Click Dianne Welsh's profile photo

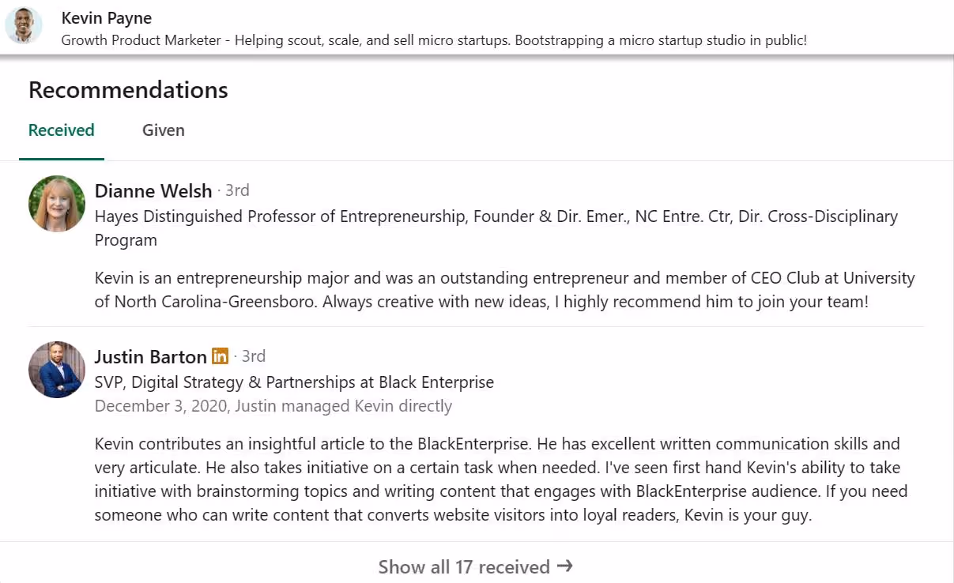click(56, 203)
